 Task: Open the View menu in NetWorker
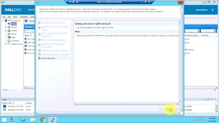click(15, 17)
